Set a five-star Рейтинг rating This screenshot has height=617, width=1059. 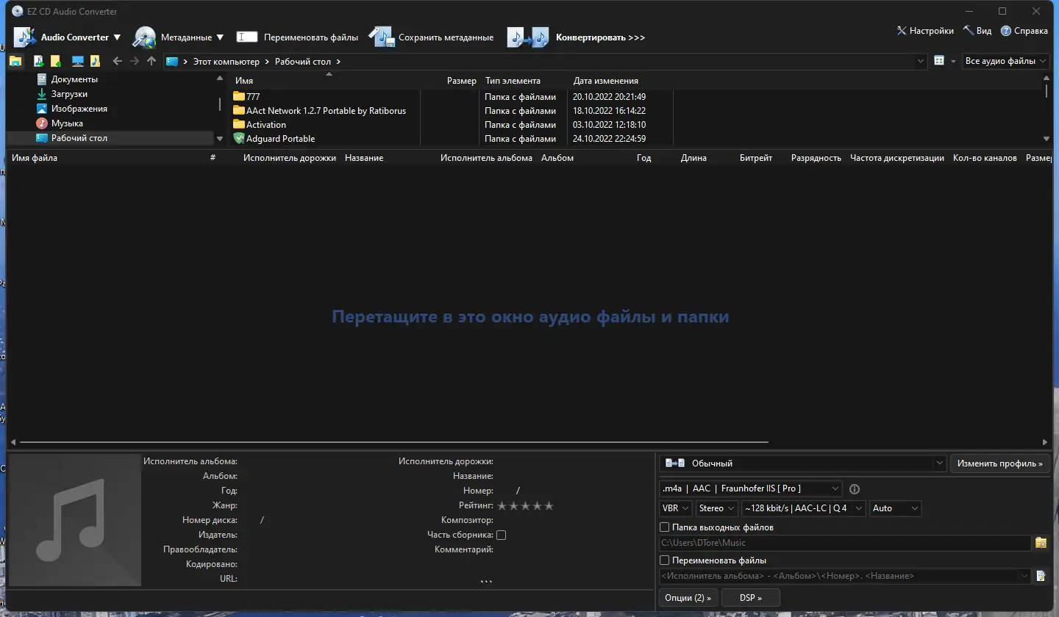(549, 505)
